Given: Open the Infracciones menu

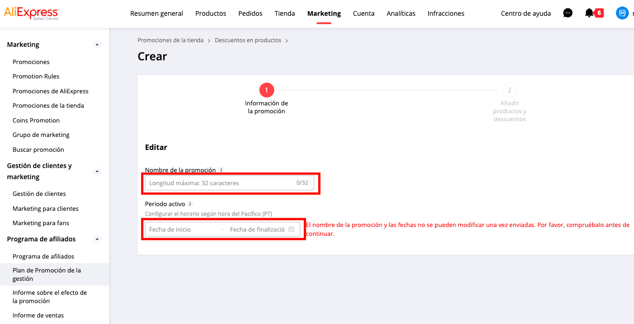Looking at the screenshot, I should 446,13.
